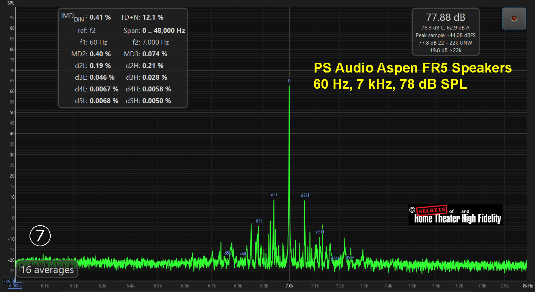Click the f2 peak label on the graph

click(290, 81)
